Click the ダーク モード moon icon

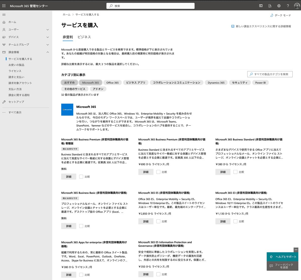(x=271, y=15)
